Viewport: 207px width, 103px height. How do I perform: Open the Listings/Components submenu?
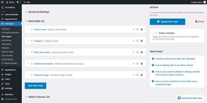pyautogui.click(x=10, y=33)
